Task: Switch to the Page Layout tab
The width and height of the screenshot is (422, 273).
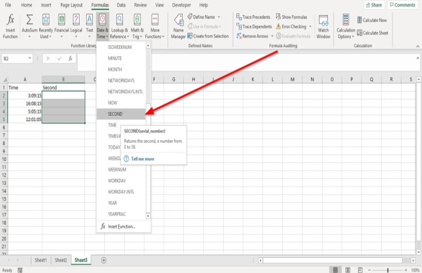Action: [x=71, y=5]
